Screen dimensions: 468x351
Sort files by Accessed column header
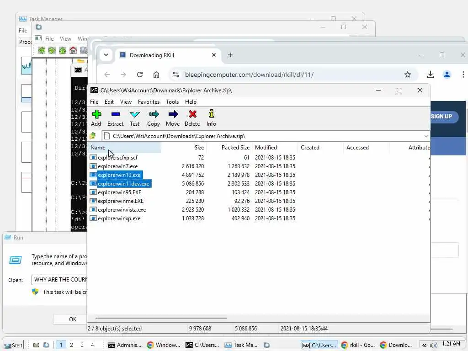coord(366,148)
